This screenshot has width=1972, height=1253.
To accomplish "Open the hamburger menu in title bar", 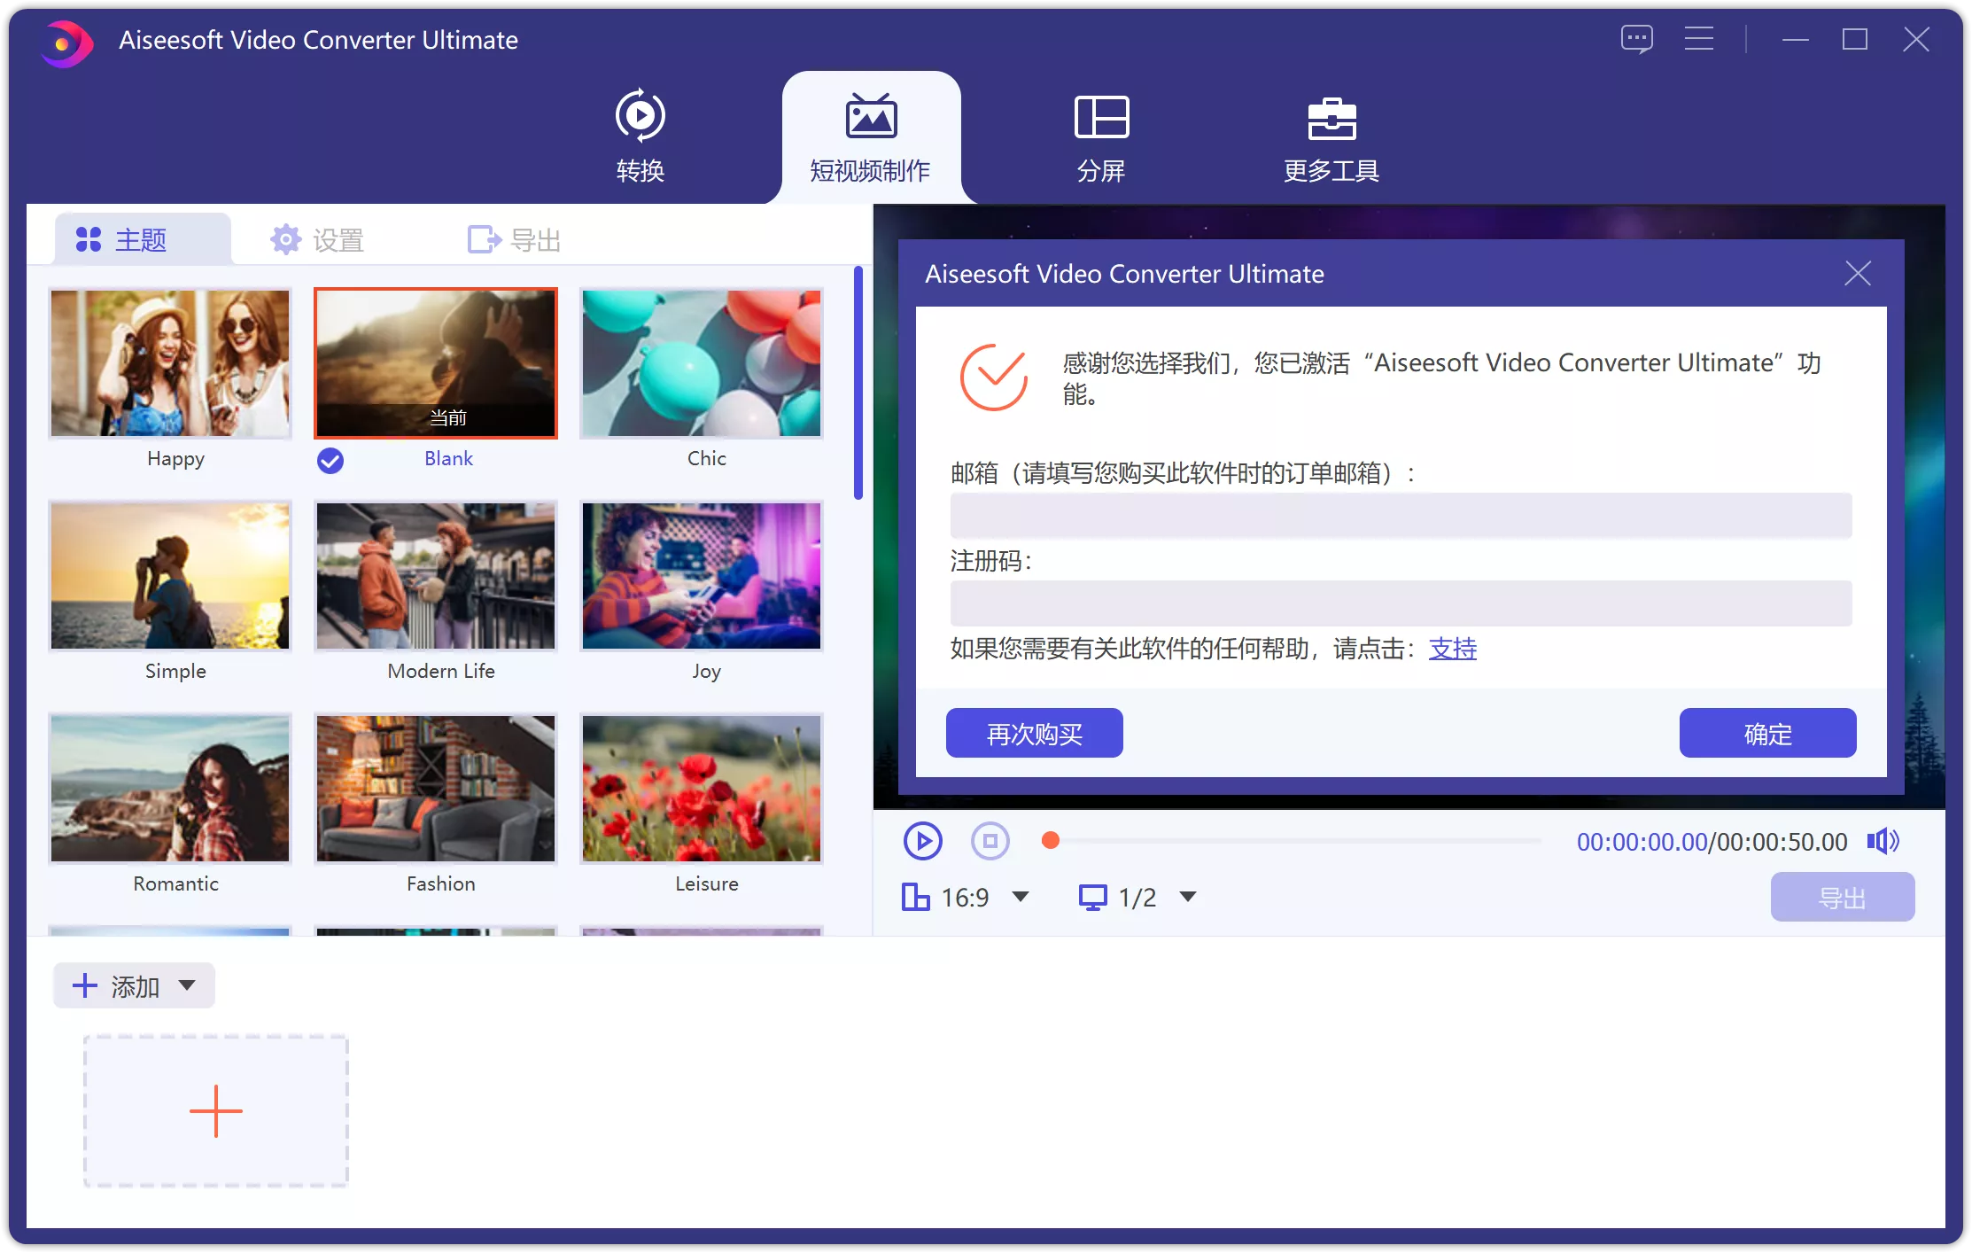I will tap(1698, 39).
